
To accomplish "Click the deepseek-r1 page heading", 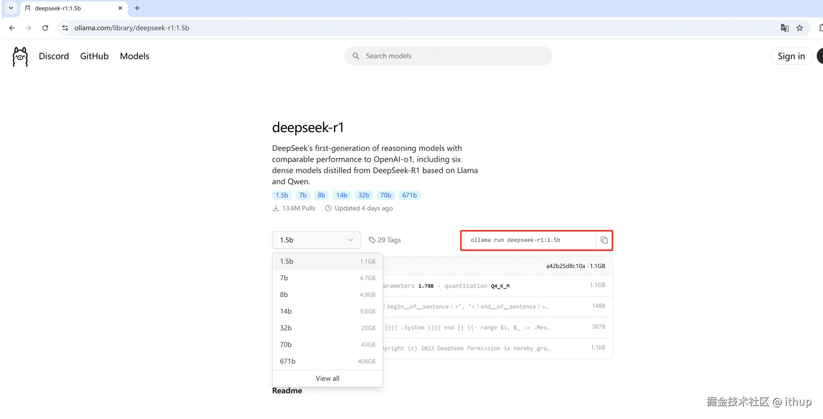I will click(x=308, y=127).
